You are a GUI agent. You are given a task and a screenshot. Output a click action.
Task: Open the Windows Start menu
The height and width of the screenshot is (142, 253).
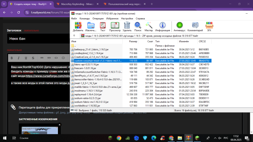pyautogui.click(x=5, y=138)
